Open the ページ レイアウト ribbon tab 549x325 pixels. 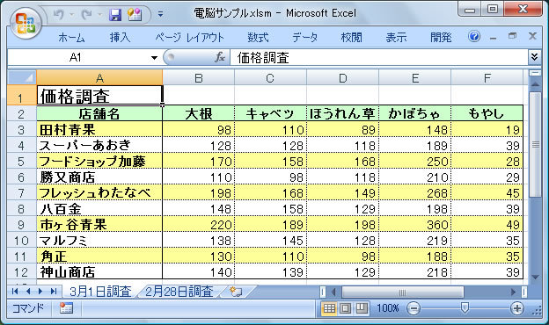tap(189, 38)
